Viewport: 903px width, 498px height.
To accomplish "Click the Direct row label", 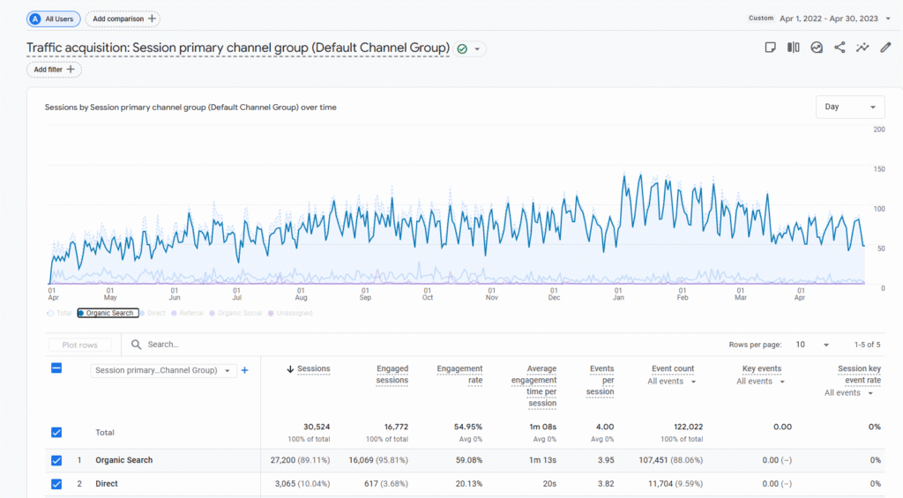I will click(107, 484).
